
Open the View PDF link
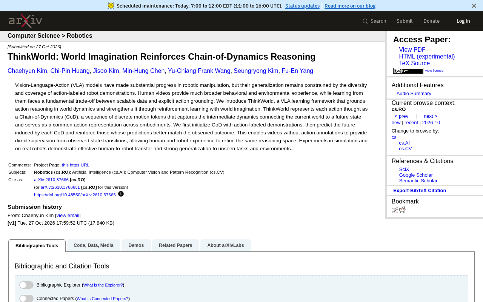pyautogui.click(x=412, y=50)
